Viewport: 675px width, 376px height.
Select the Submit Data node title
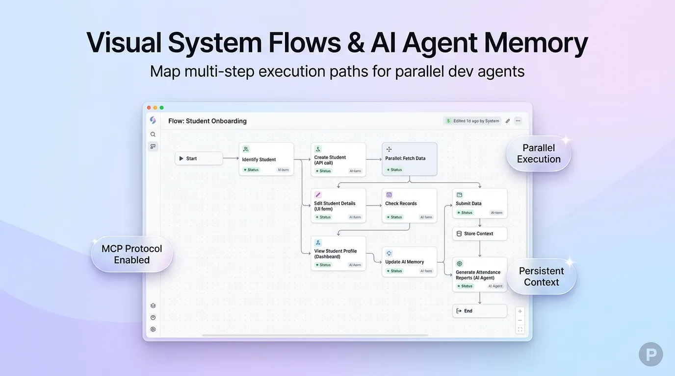click(x=468, y=204)
